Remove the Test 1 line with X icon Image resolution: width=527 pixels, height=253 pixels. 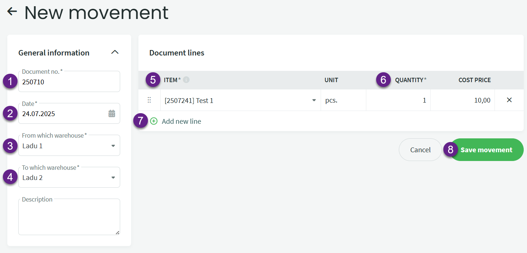[509, 100]
